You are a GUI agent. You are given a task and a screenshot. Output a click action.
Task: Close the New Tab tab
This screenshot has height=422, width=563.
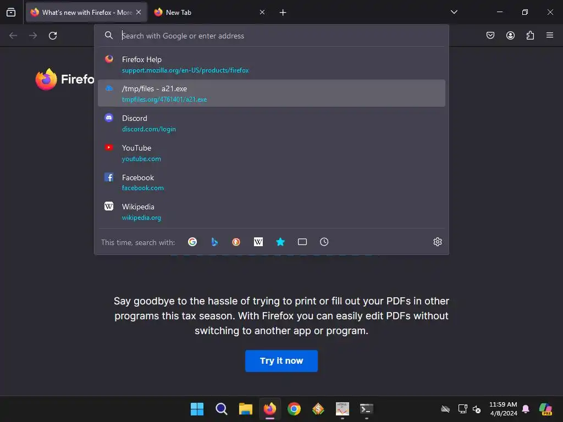262,12
